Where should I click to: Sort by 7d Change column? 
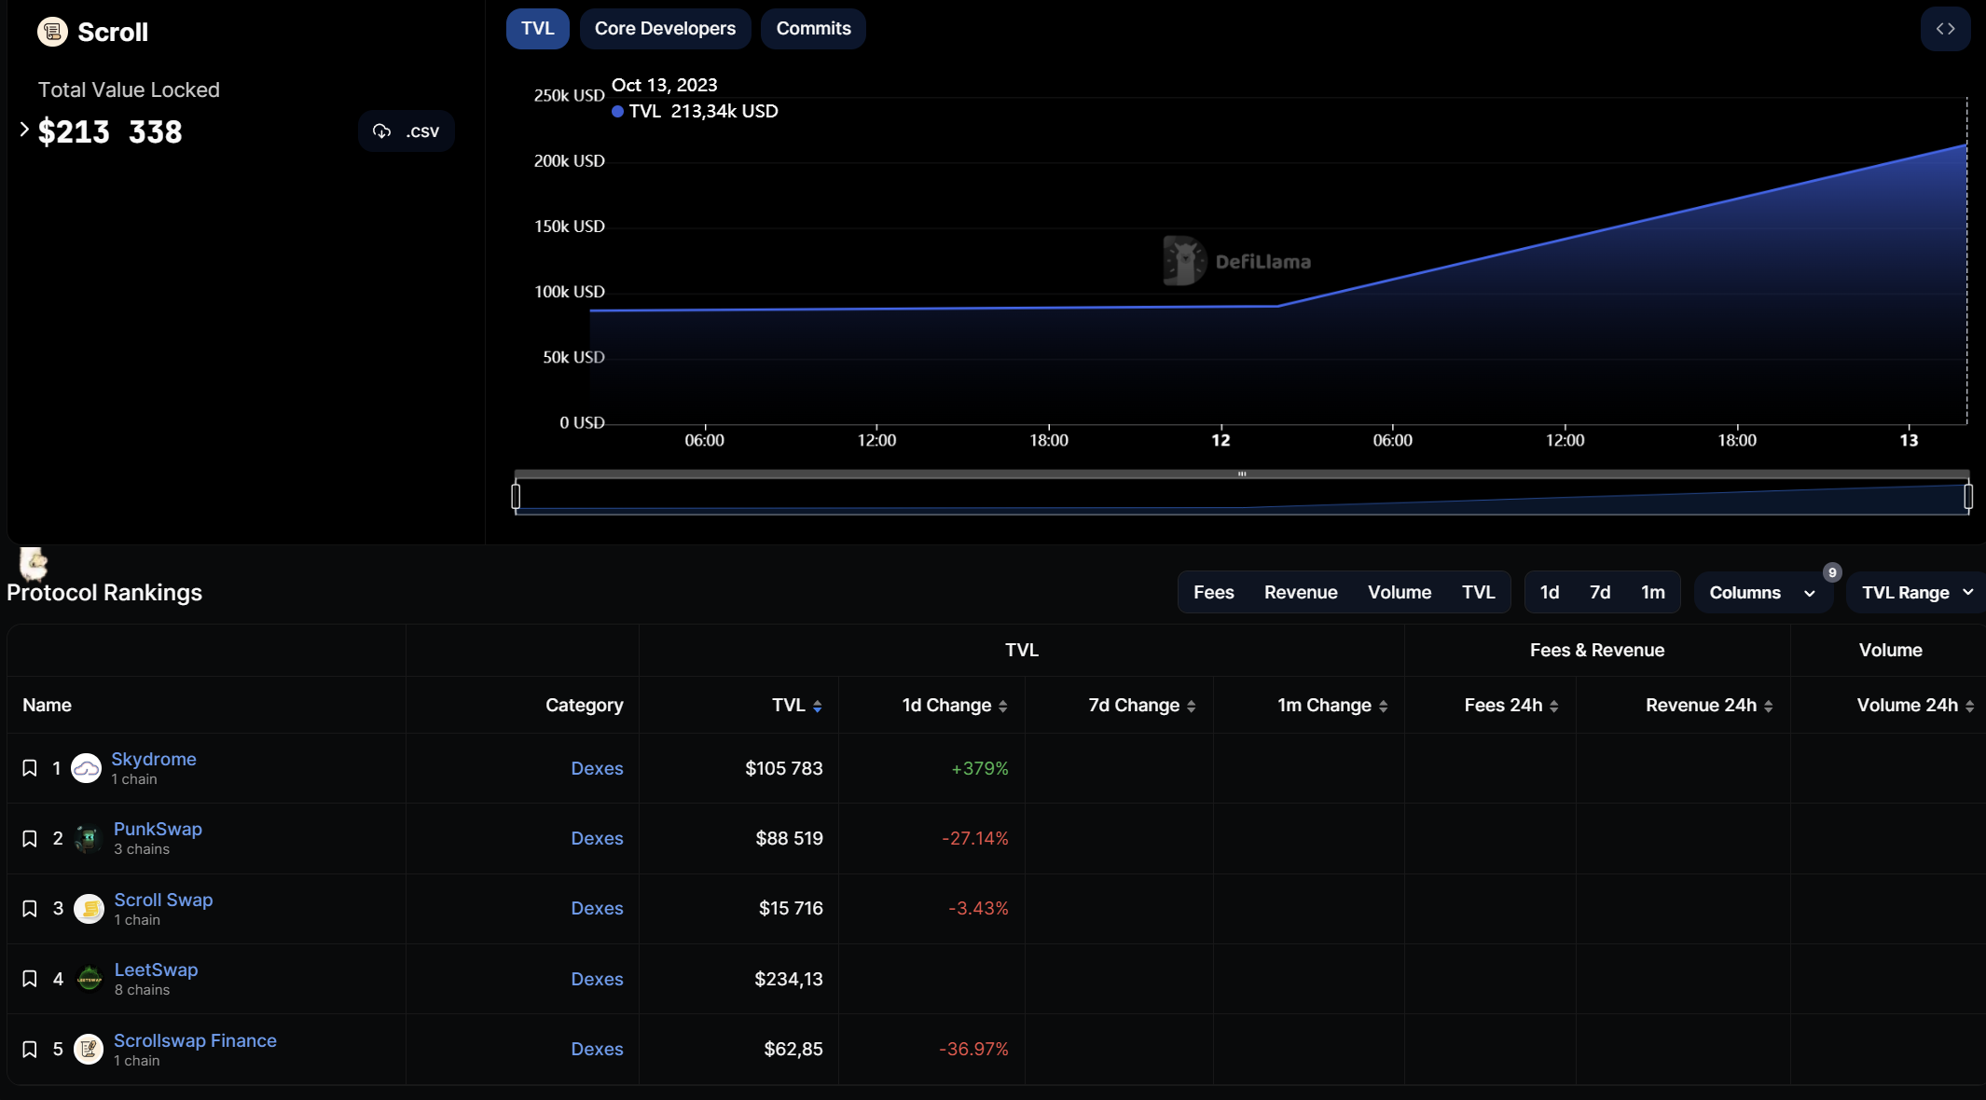(1191, 707)
